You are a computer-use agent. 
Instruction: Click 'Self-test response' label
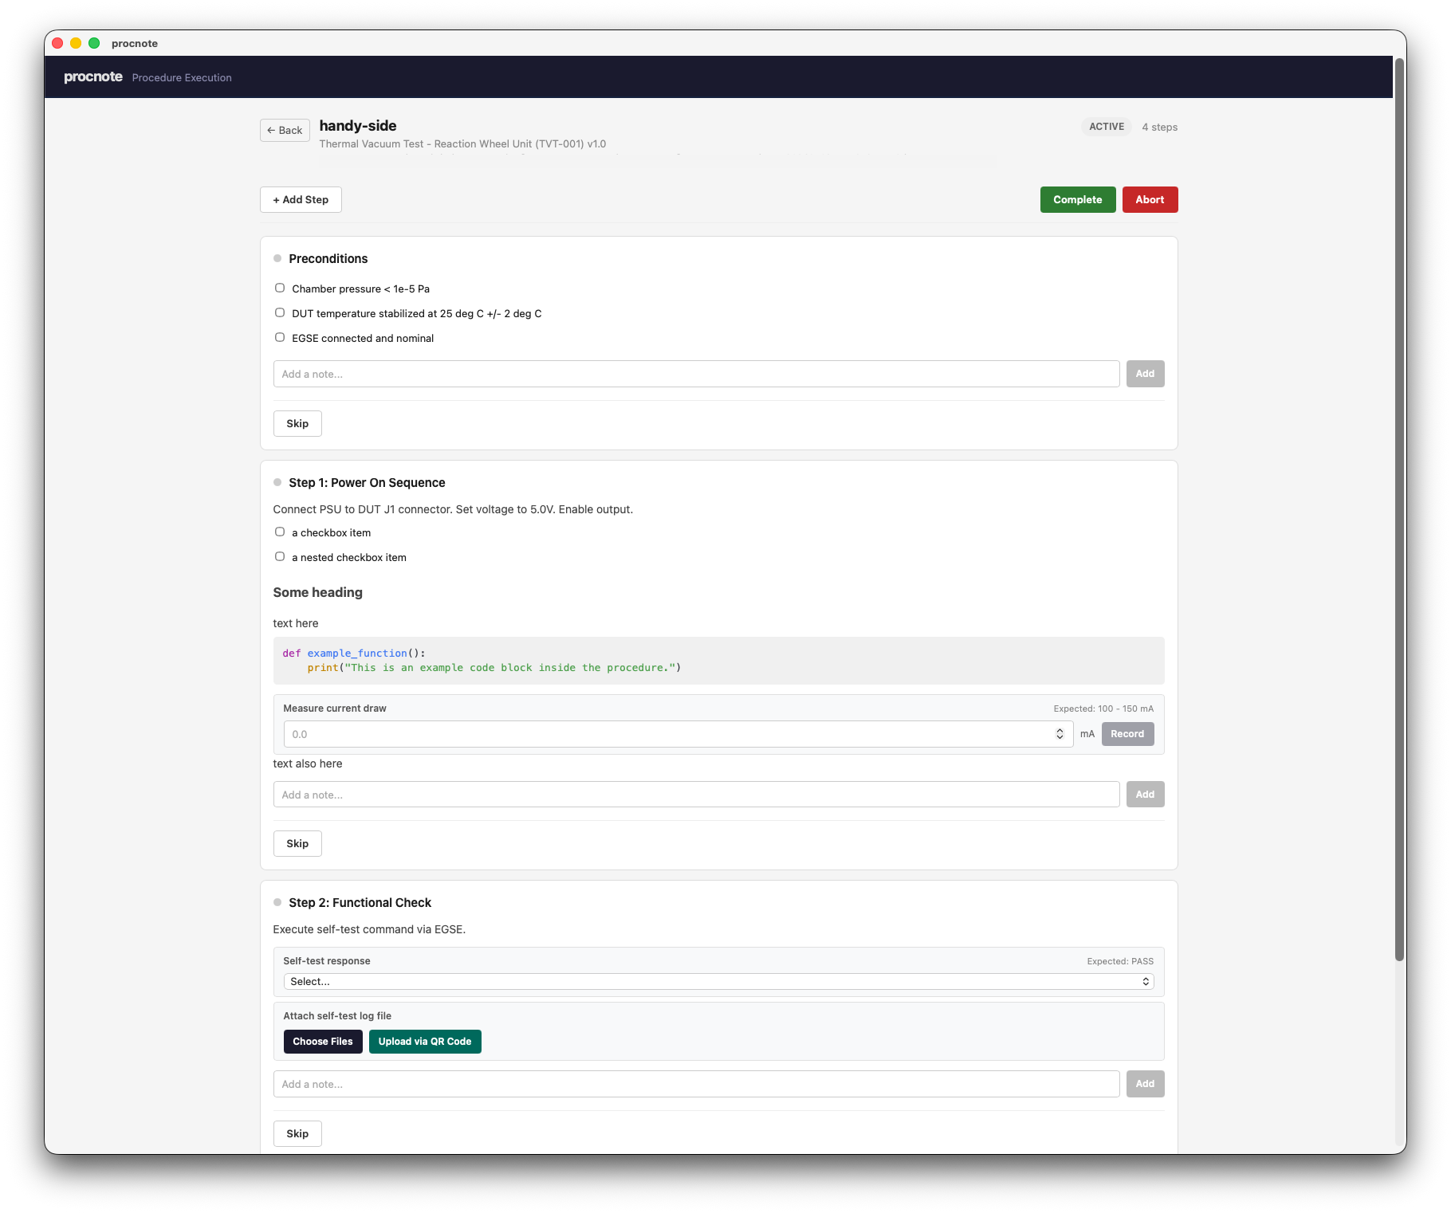(327, 961)
